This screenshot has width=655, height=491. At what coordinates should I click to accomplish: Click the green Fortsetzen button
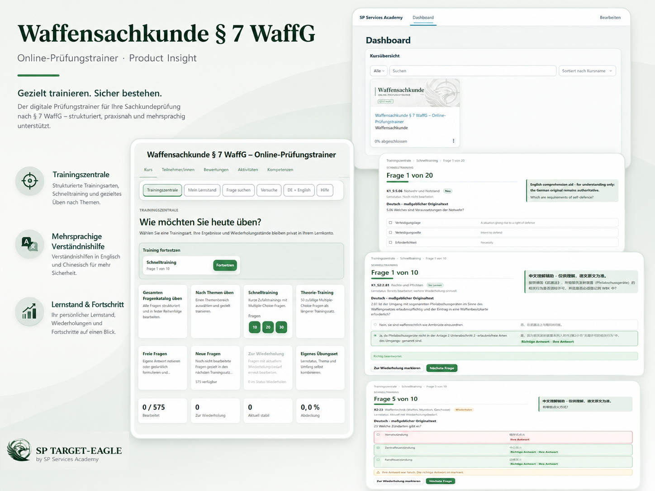(x=225, y=265)
